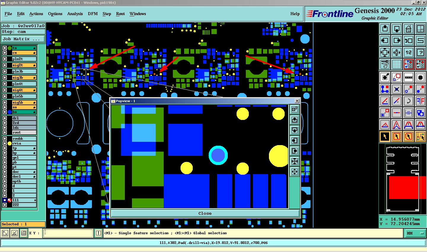Image resolution: width=427 pixels, height=252 pixels.
Task: Select the mirror F tool
Action: tap(420, 101)
